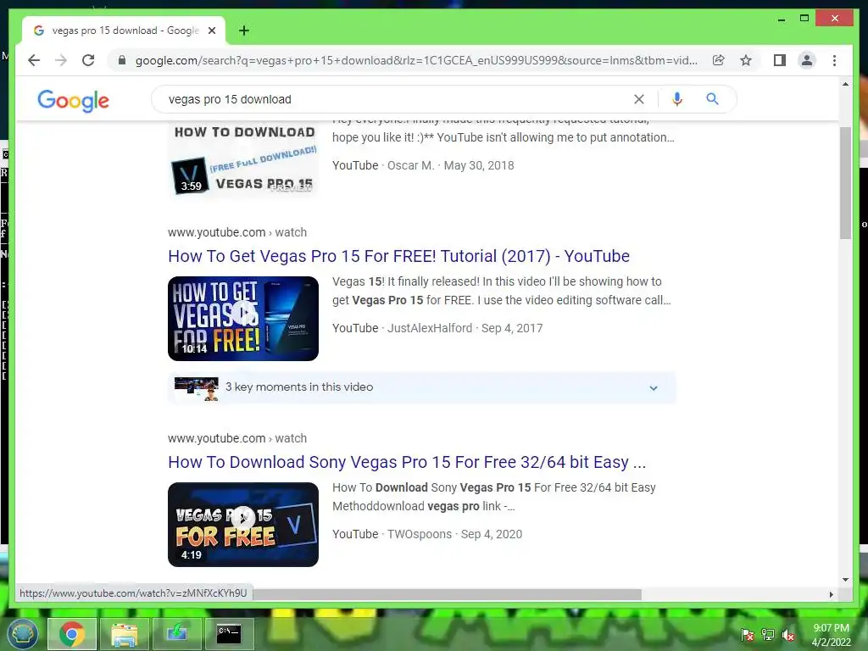The height and width of the screenshot is (651, 868).
Task: Open How To Download Sony Vegas Pro 15 link
Action: (407, 462)
